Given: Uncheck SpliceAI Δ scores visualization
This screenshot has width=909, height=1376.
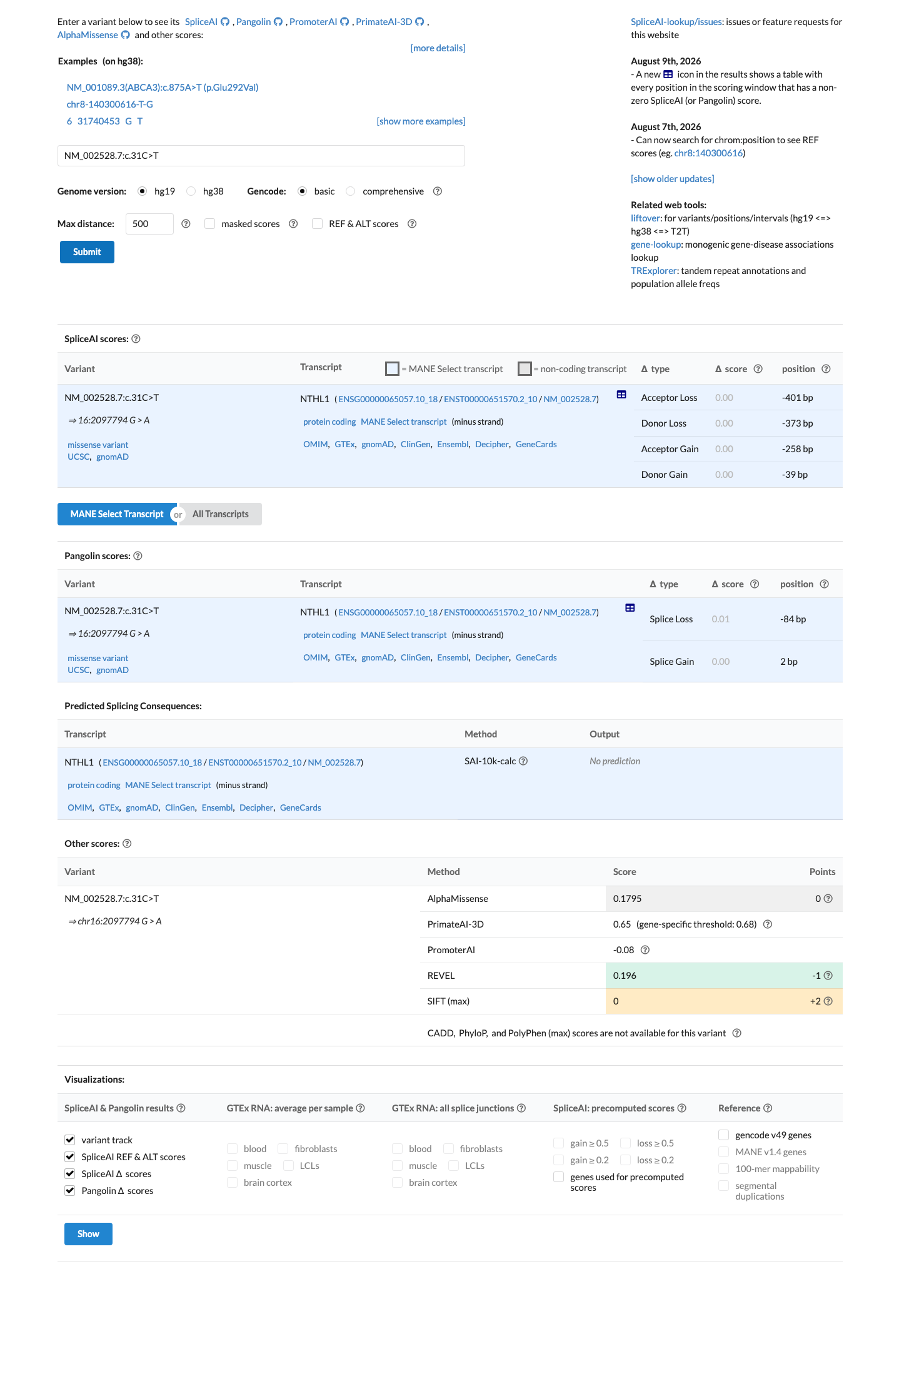Looking at the screenshot, I should click(70, 1174).
